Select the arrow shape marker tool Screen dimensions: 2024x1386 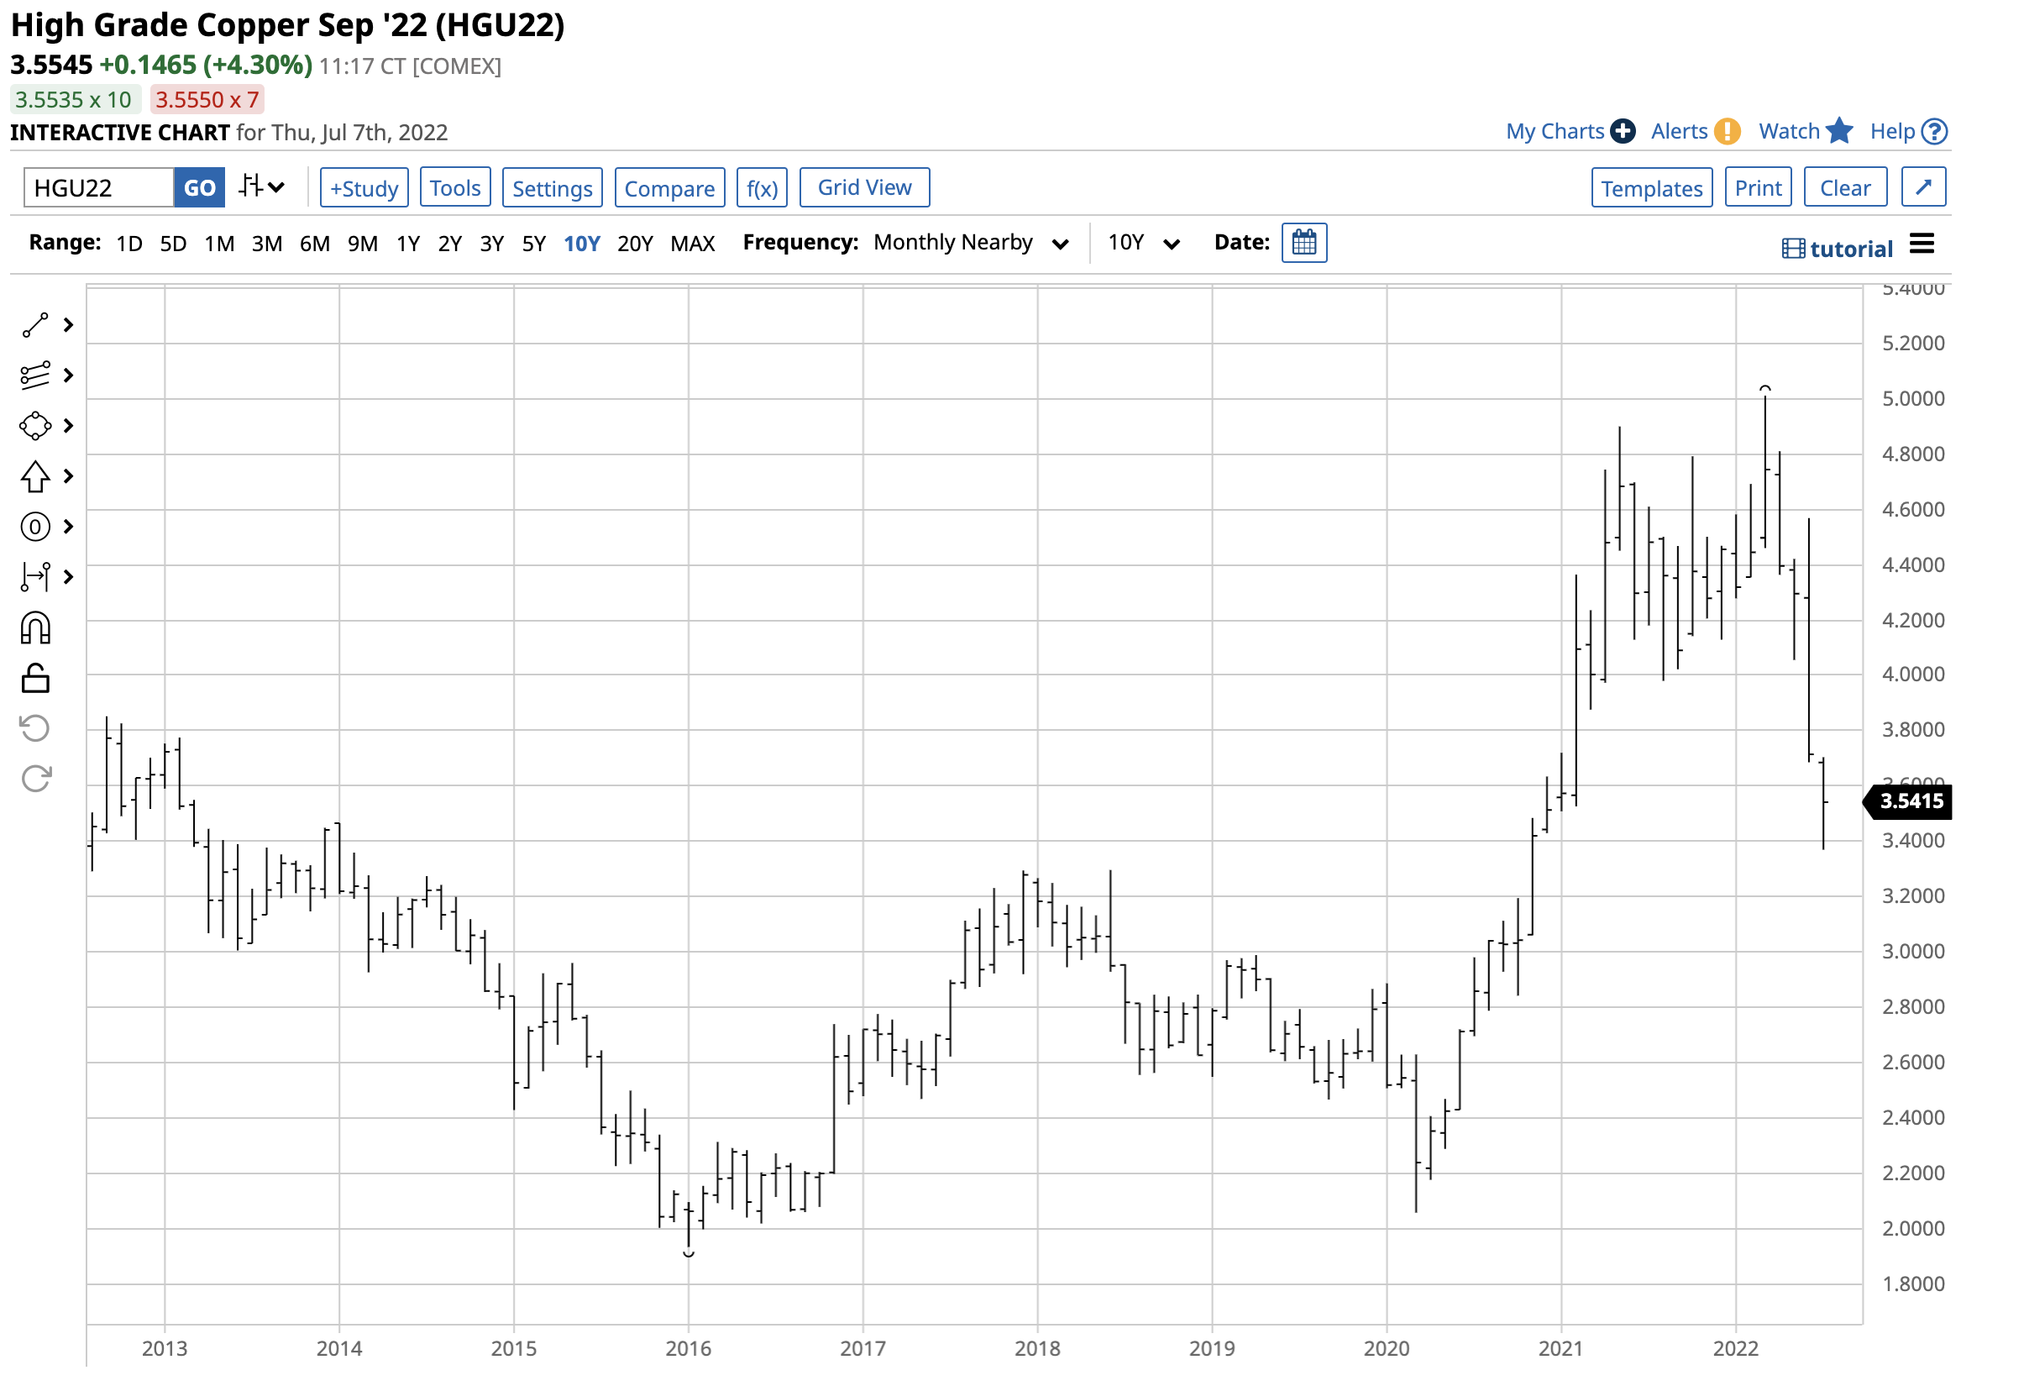[34, 477]
